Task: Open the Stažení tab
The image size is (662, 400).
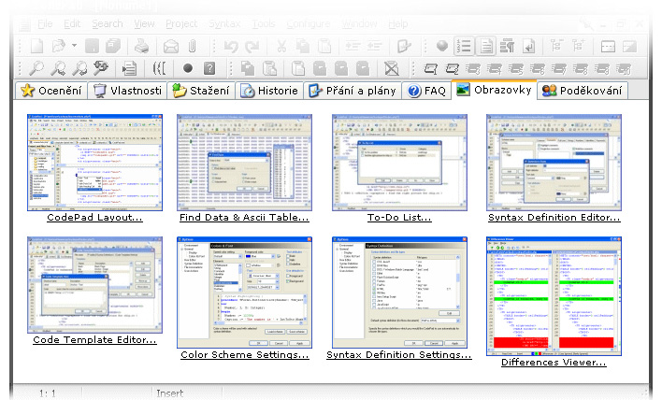Action: (200, 91)
